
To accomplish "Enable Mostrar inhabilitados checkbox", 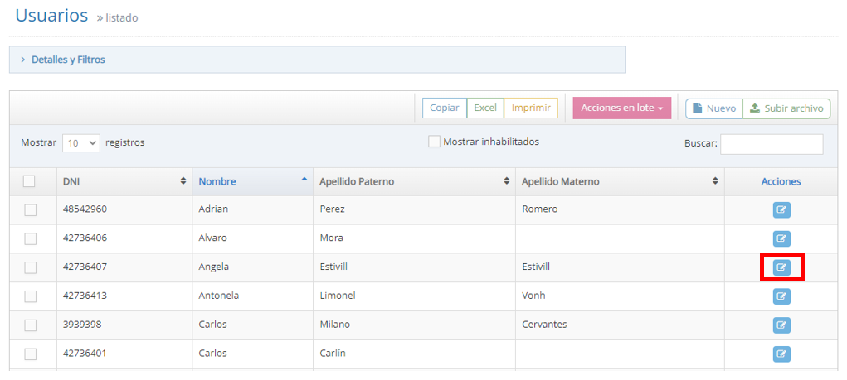I will click(434, 142).
